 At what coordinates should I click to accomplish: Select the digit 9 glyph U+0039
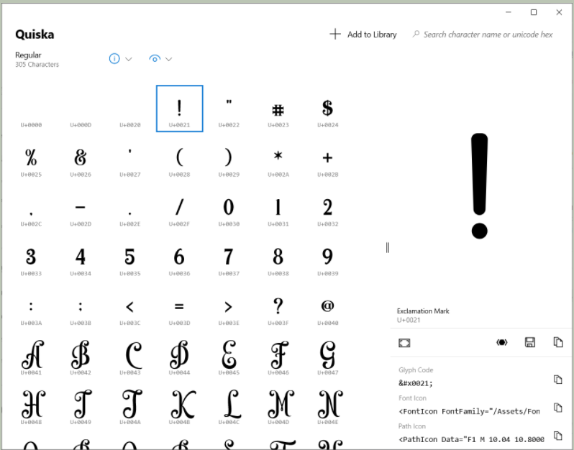tap(327, 257)
